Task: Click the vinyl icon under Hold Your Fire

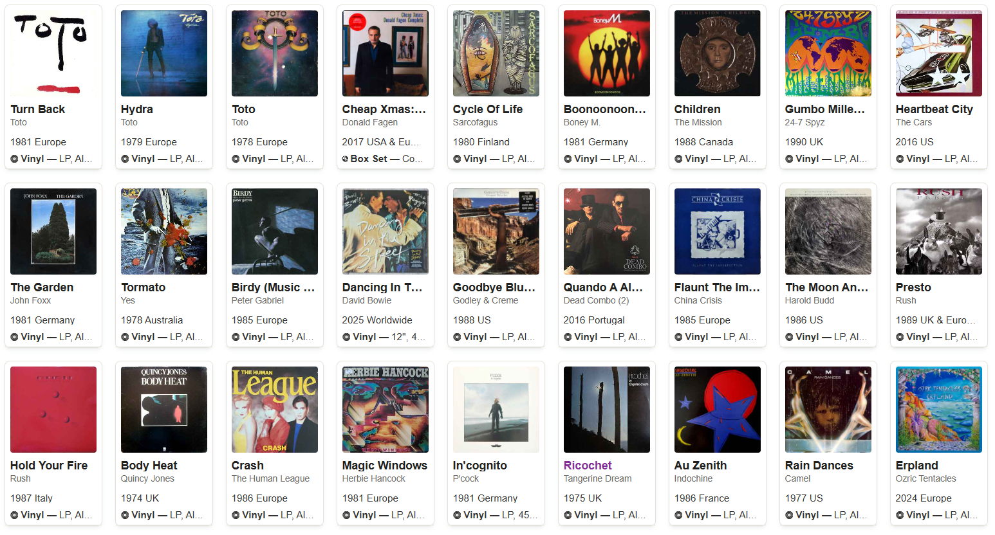Action: point(14,515)
